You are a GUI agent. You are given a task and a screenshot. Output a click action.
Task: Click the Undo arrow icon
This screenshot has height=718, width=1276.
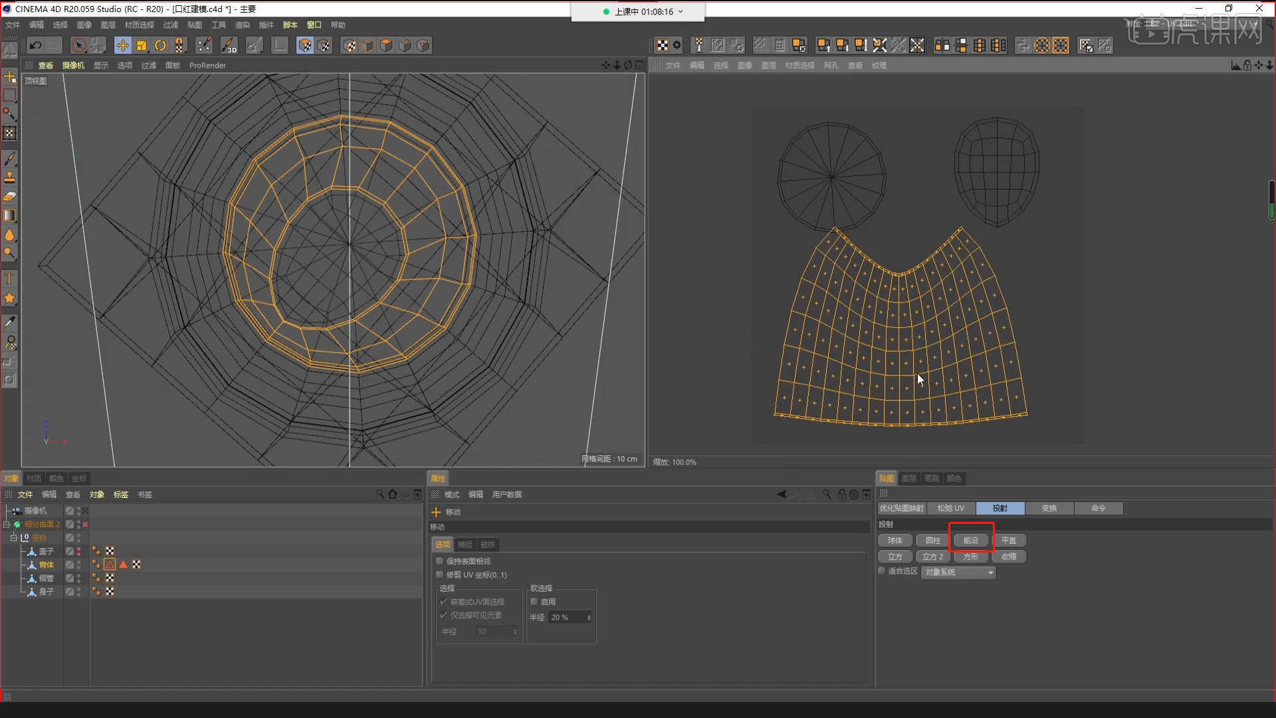pos(36,45)
